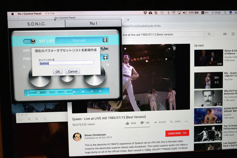Open a new browser tab with plus
This screenshot has height=158, width=237.
128,20
